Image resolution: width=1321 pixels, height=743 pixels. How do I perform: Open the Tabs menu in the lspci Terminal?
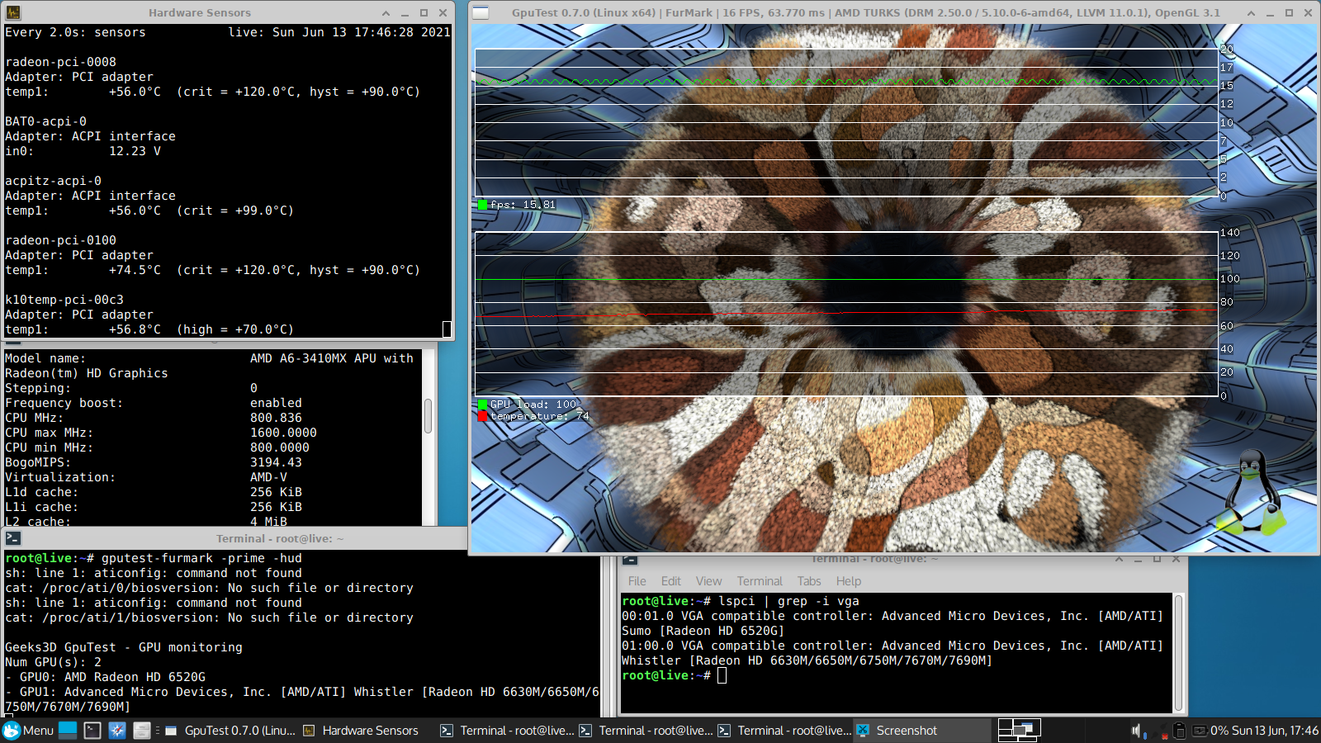809,581
